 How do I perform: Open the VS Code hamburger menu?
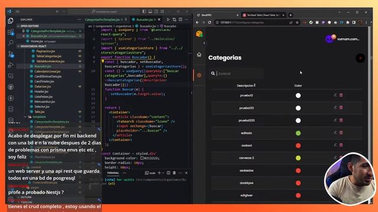tap(17, 11)
